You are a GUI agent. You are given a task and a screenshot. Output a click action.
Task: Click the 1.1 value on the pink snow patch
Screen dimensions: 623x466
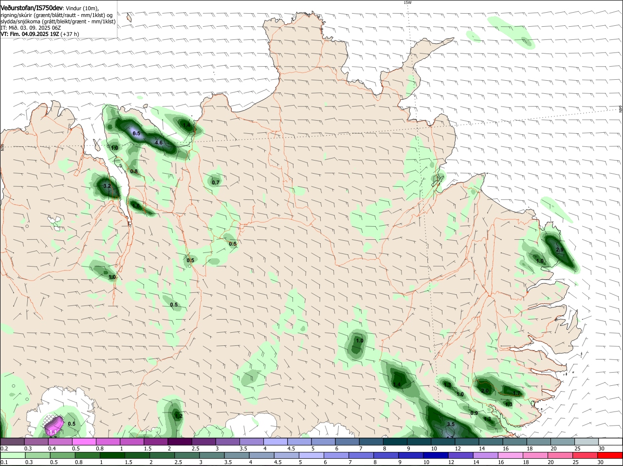(x=53, y=432)
